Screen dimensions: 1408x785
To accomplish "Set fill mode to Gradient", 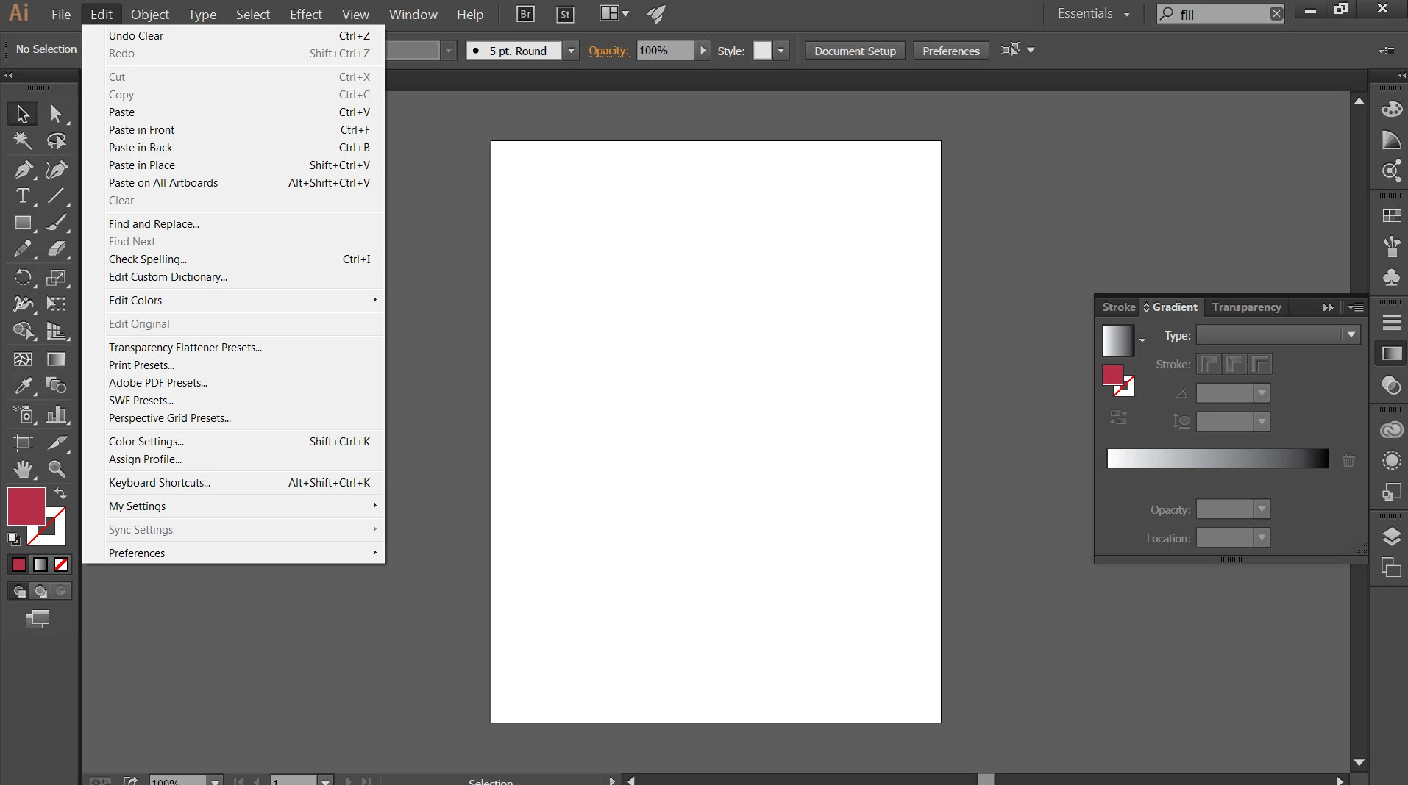I will coord(40,564).
